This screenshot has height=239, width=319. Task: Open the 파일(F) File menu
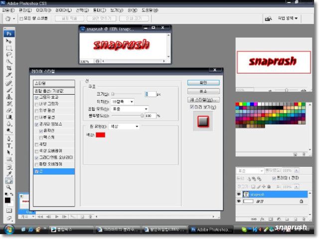coord(8,10)
